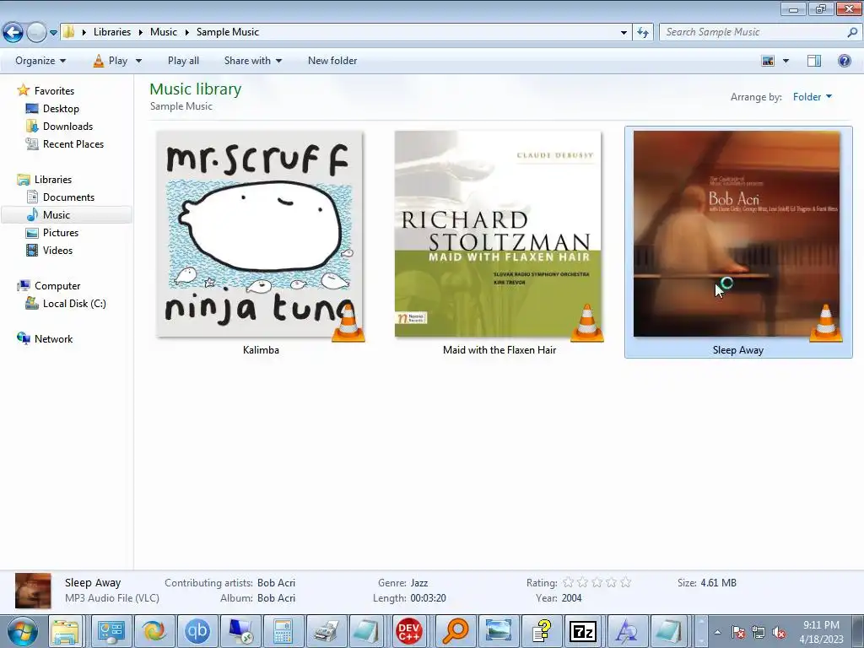
Task: Open 7-Zip from taskbar
Action: pyautogui.click(x=582, y=631)
